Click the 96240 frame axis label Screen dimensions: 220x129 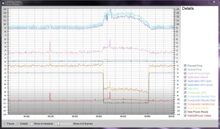51,116
